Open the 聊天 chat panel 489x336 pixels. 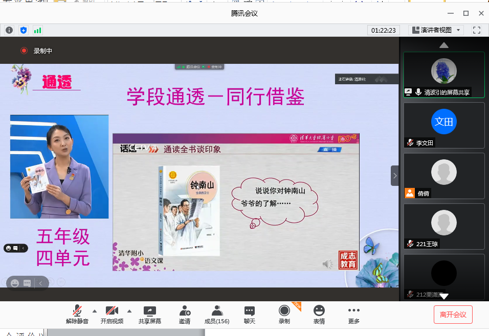tap(250, 315)
